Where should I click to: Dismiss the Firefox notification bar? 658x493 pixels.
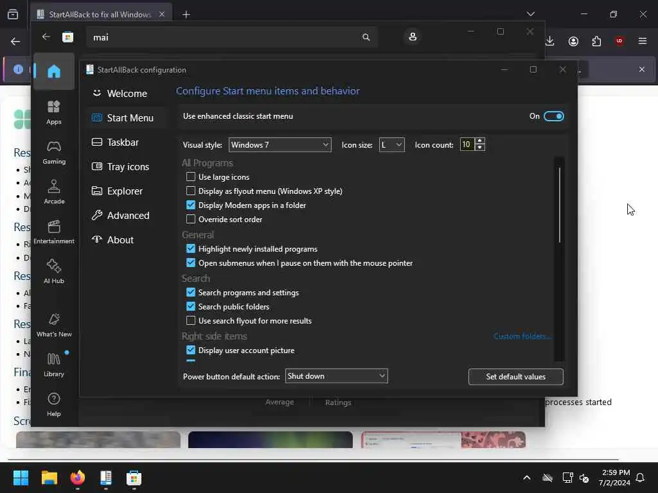pos(642,69)
